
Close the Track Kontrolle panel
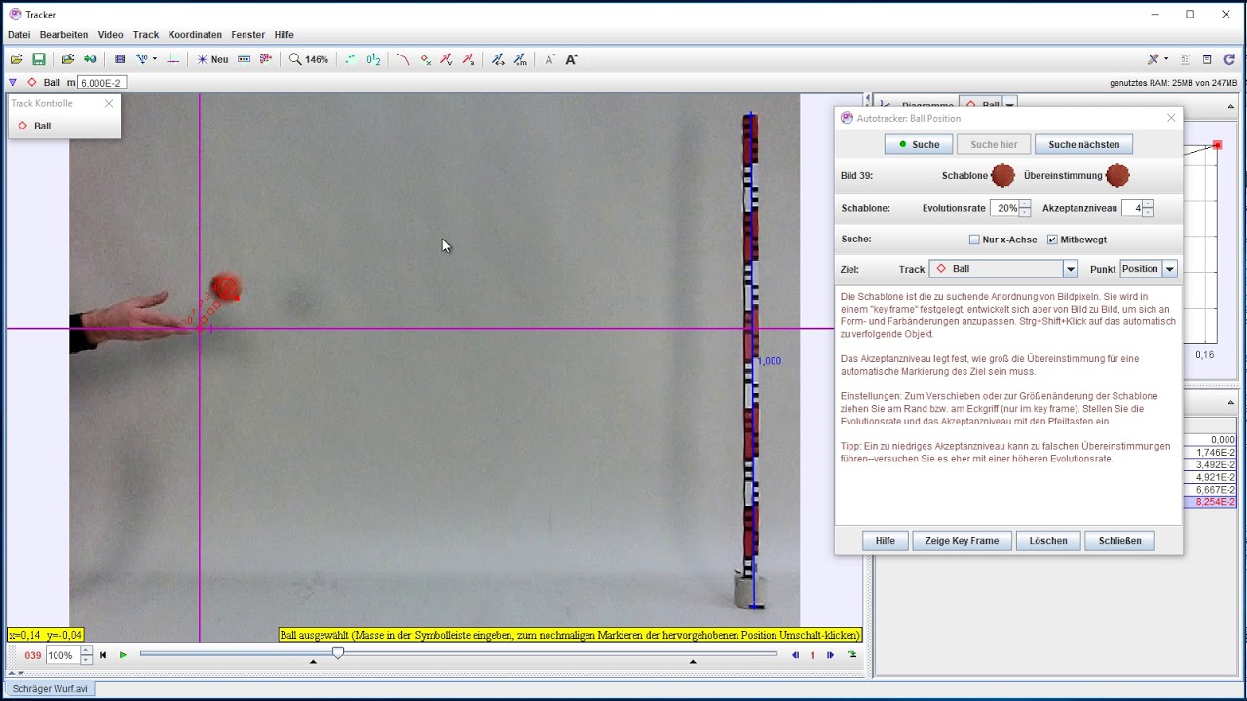[109, 103]
